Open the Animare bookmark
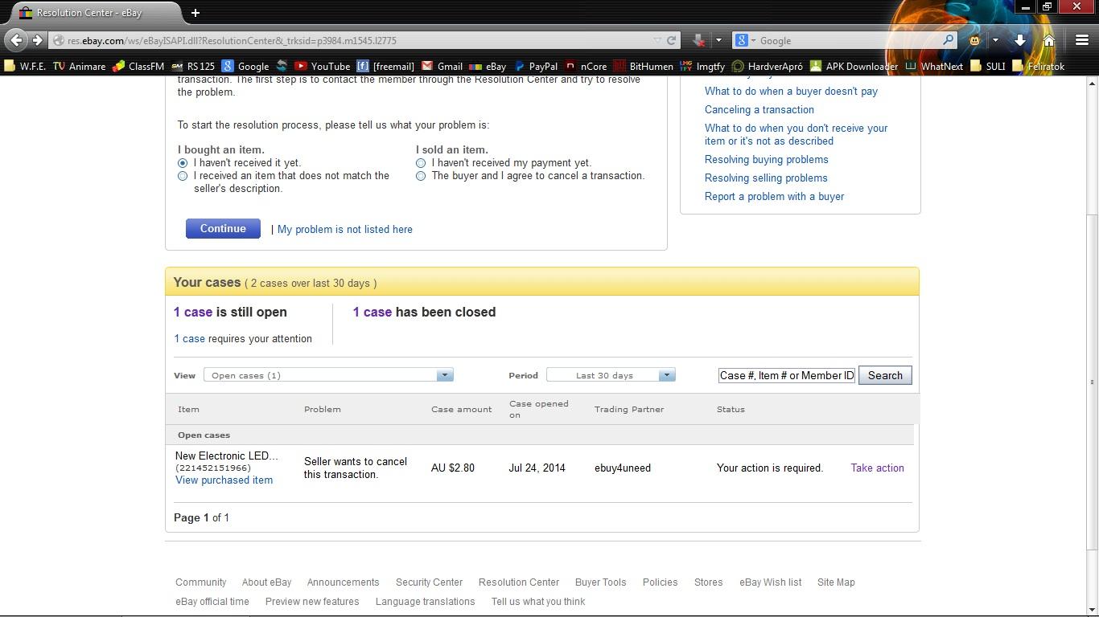The width and height of the screenshot is (1099, 617). 79,66
